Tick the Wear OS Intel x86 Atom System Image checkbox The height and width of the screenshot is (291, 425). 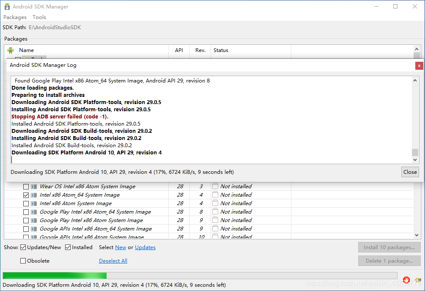click(26, 187)
